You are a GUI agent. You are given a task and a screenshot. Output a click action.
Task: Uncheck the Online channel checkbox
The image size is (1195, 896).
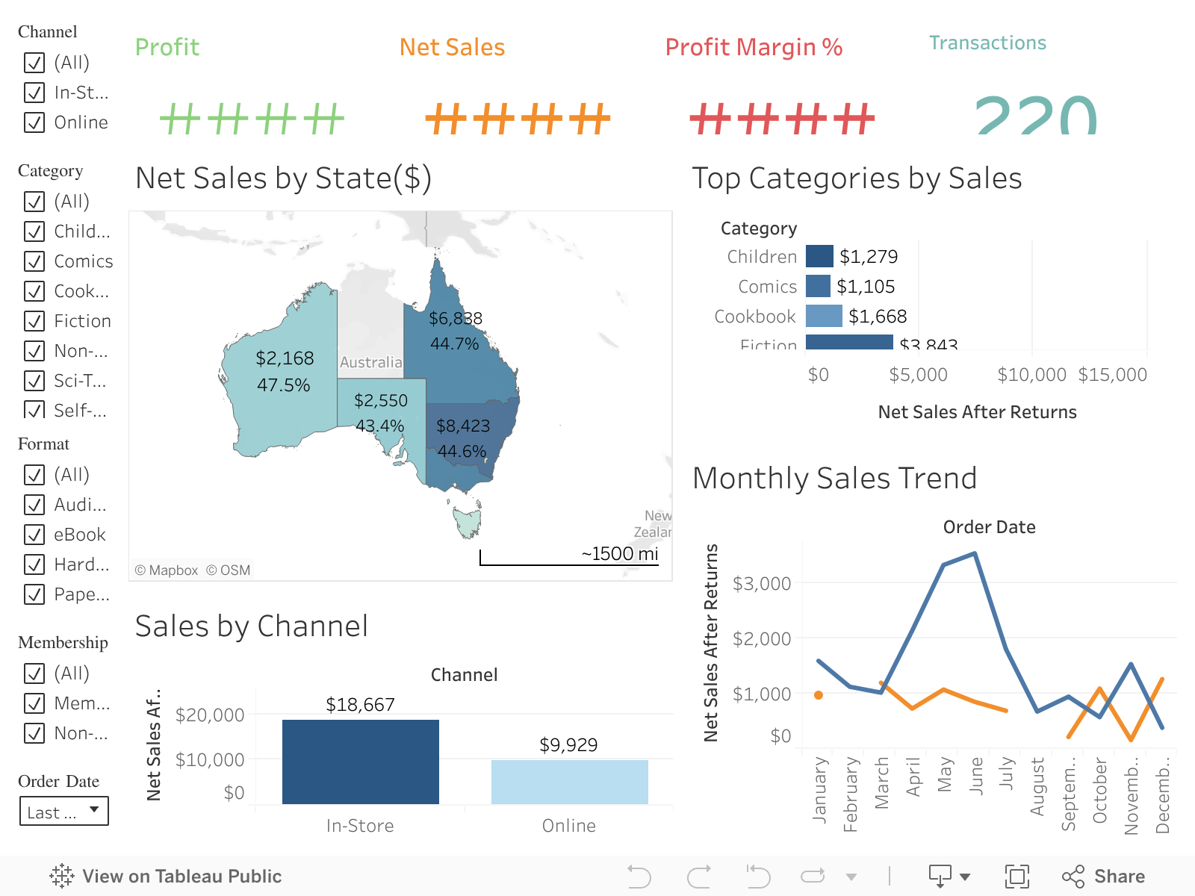(34, 122)
